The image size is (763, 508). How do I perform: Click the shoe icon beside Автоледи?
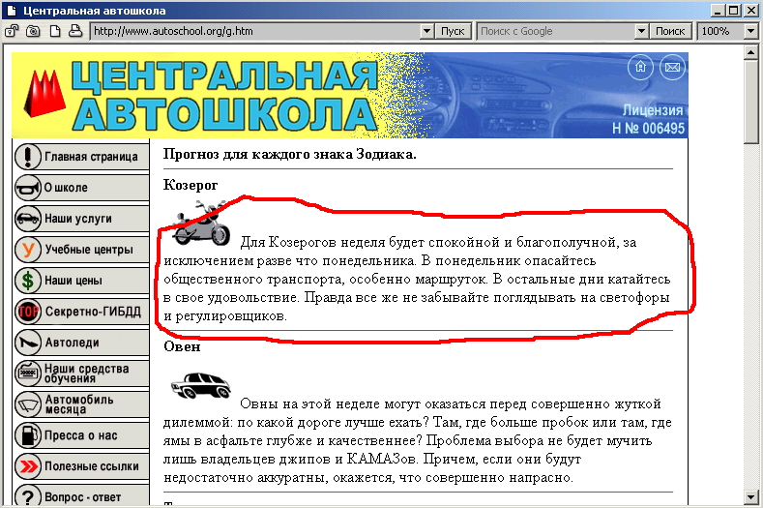[28, 343]
